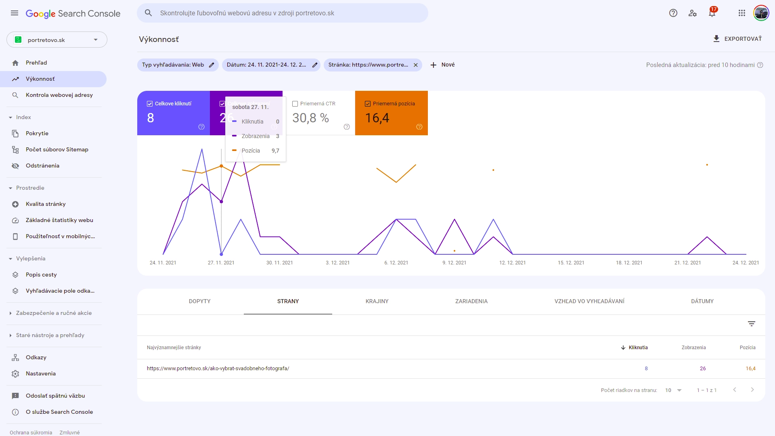Toggle the Celkové kliknutia checkbox on
775x436 pixels.
(x=151, y=103)
